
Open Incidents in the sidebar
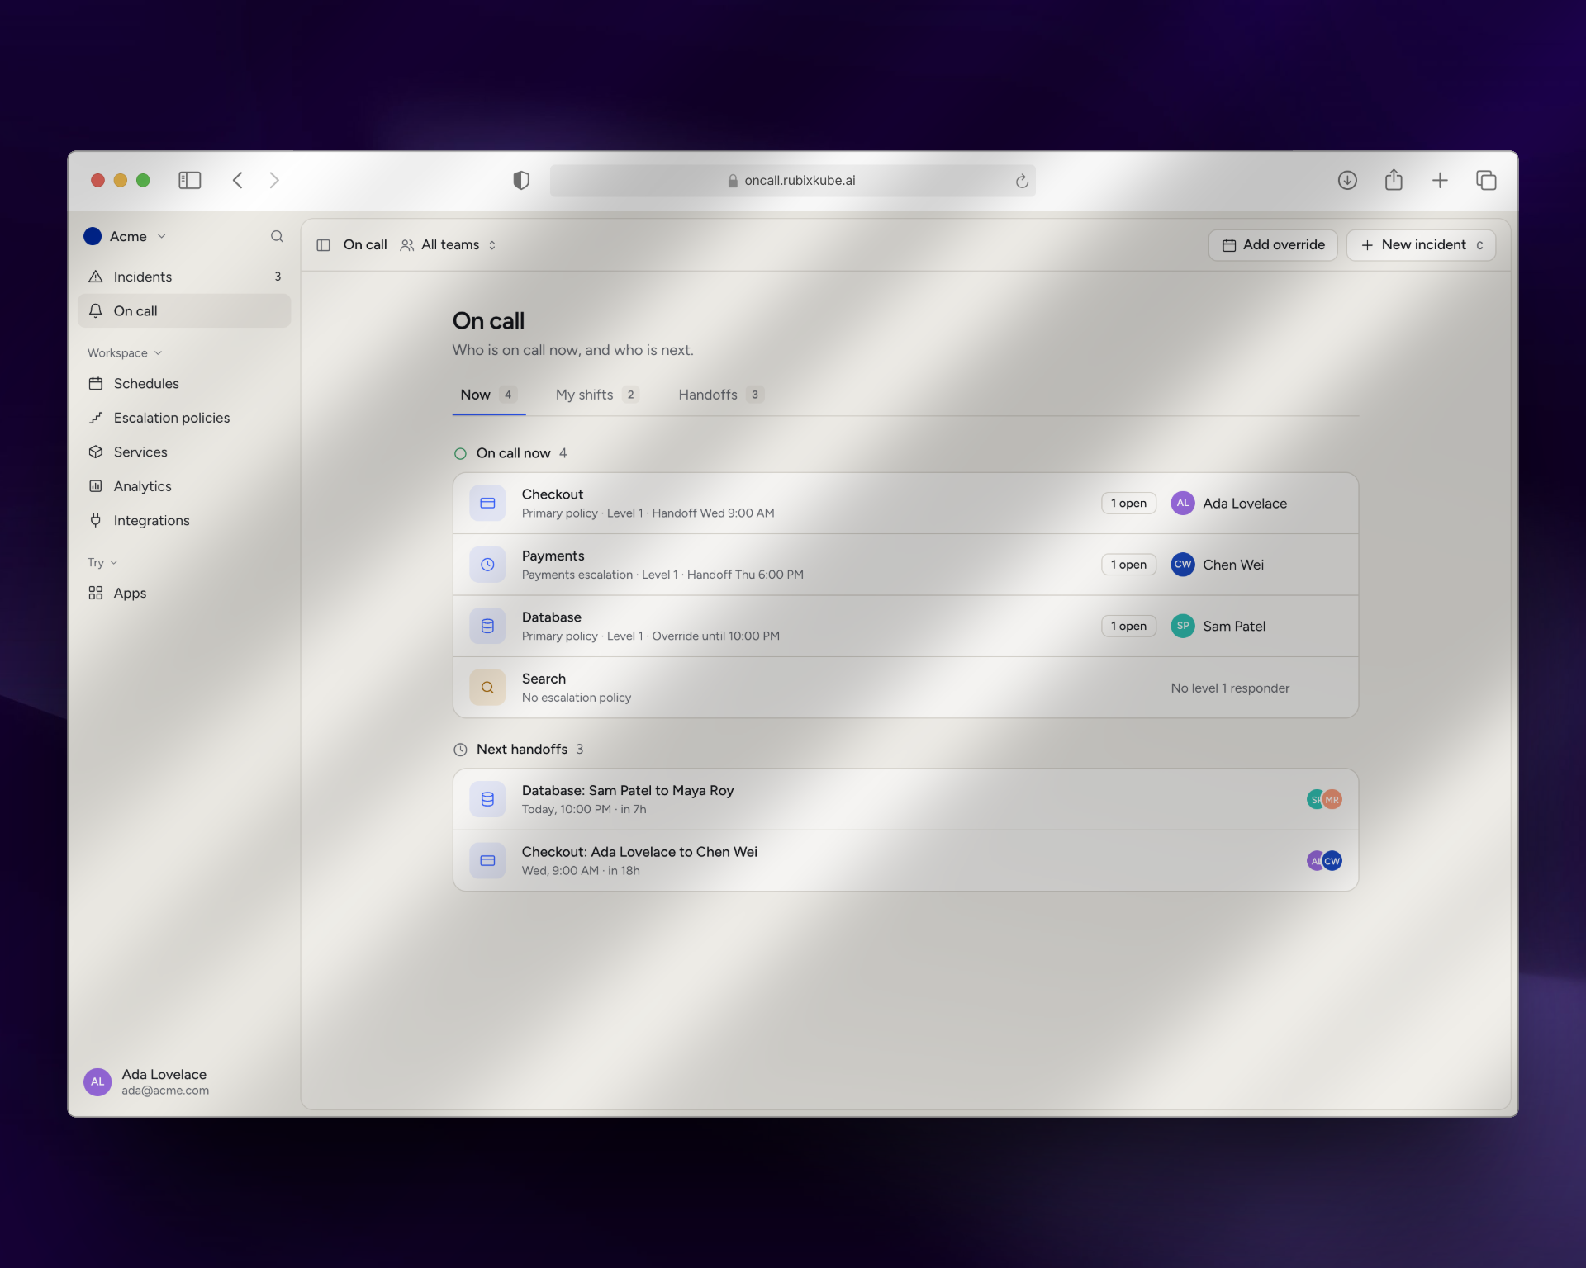(x=184, y=277)
